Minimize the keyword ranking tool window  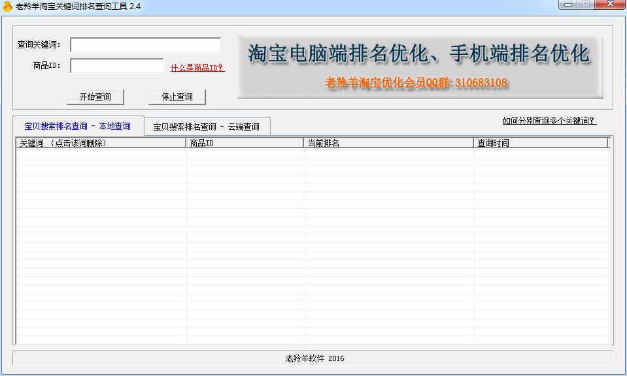(x=567, y=5)
